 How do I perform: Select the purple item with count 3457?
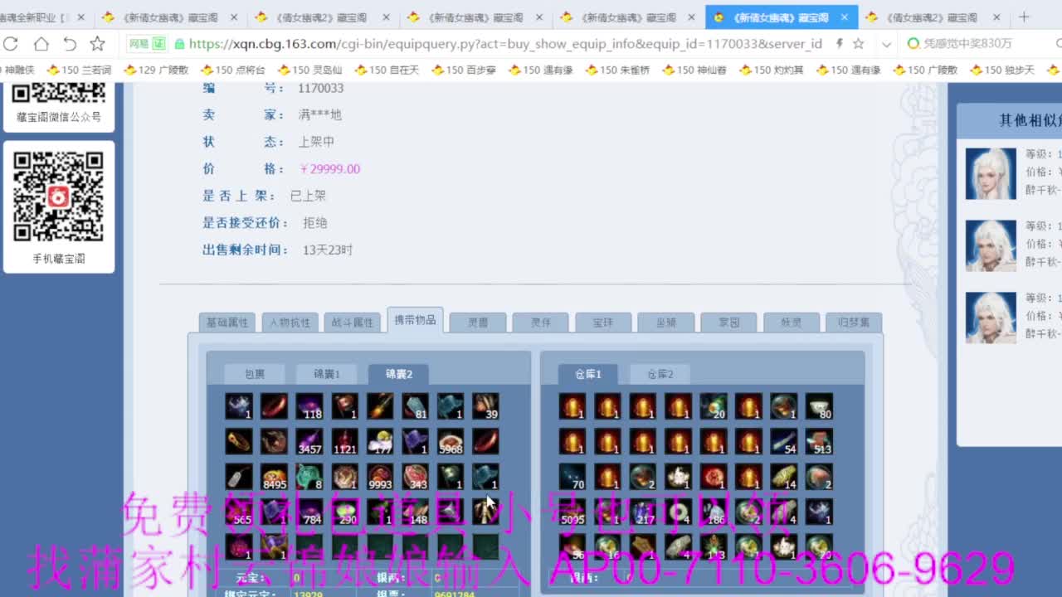(309, 441)
